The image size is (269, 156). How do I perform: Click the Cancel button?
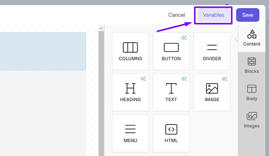tap(176, 15)
